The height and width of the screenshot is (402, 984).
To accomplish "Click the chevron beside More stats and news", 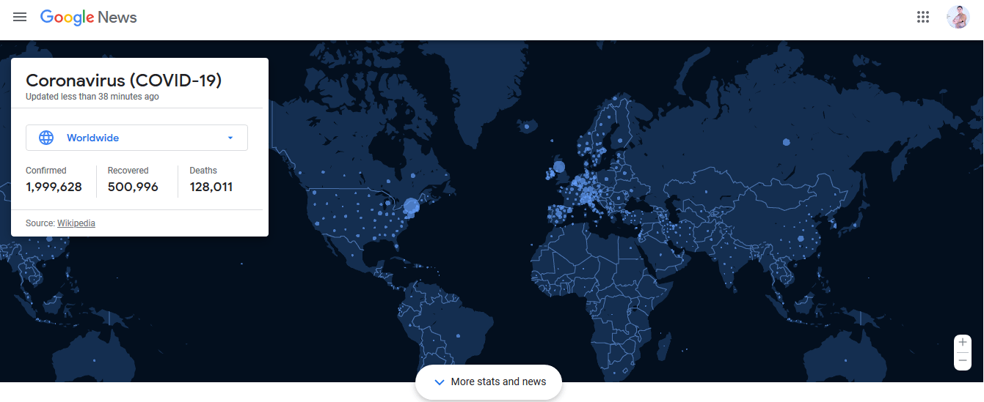I will 440,382.
